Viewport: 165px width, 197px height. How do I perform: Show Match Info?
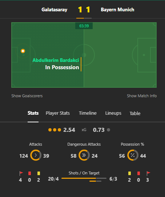click(x=142, y=96)
